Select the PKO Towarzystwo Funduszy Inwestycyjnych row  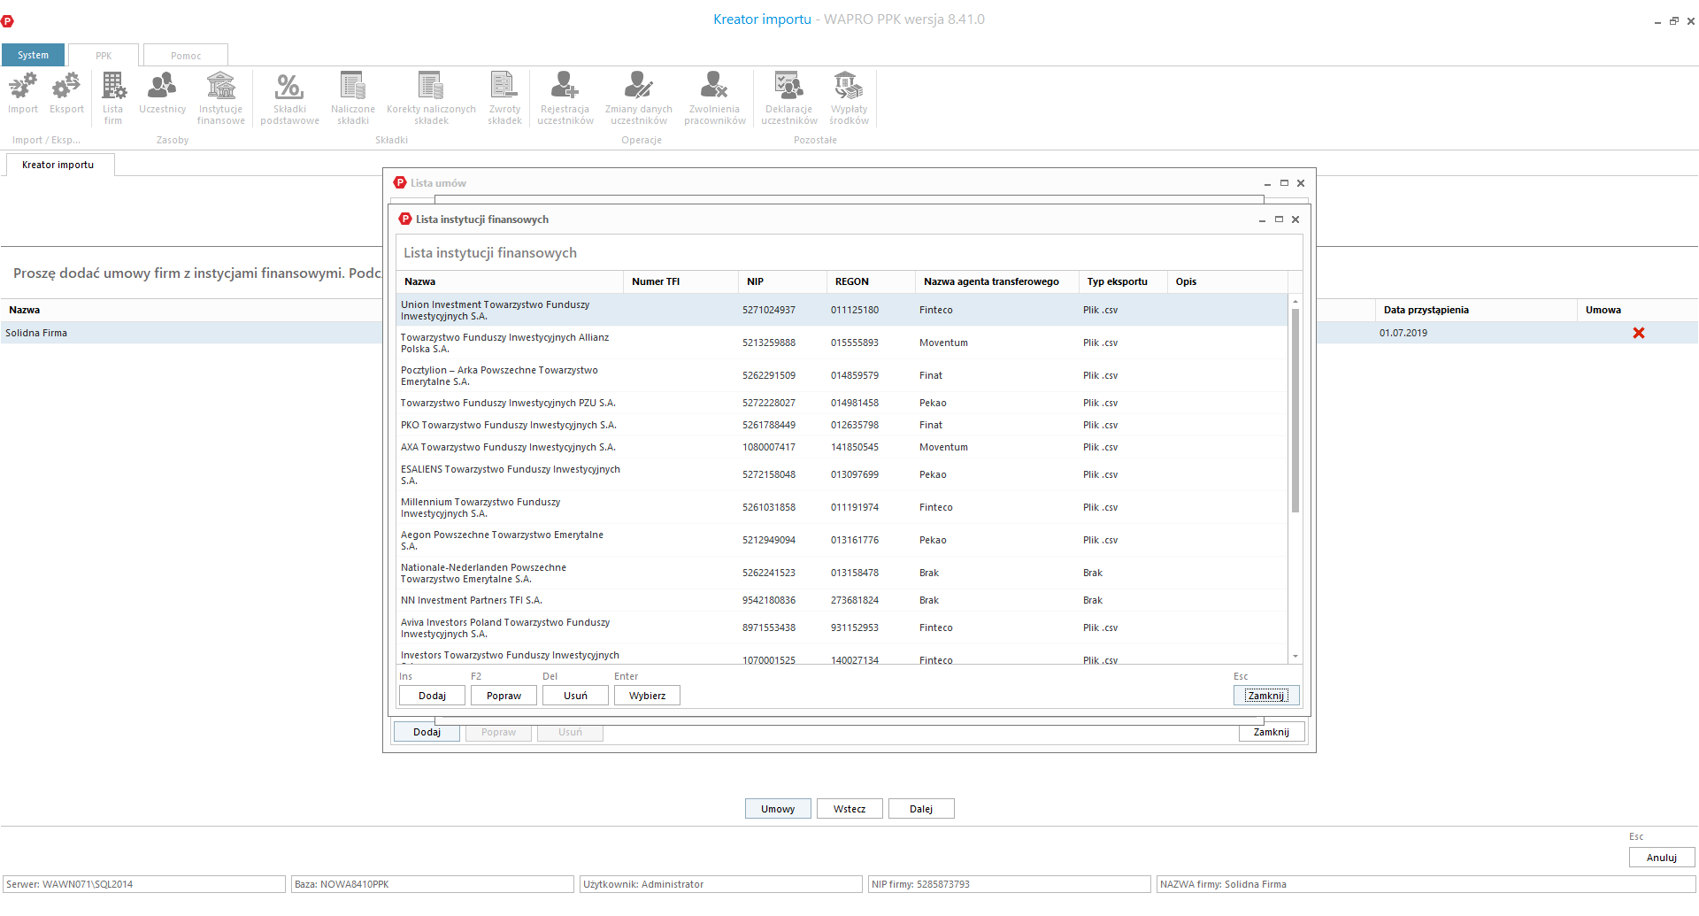508,425
